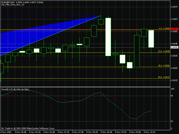Click the 0.8065 price axis value
Image resolution: width=179 pixels, height=134 pixels.
click(x=174, y=19)
